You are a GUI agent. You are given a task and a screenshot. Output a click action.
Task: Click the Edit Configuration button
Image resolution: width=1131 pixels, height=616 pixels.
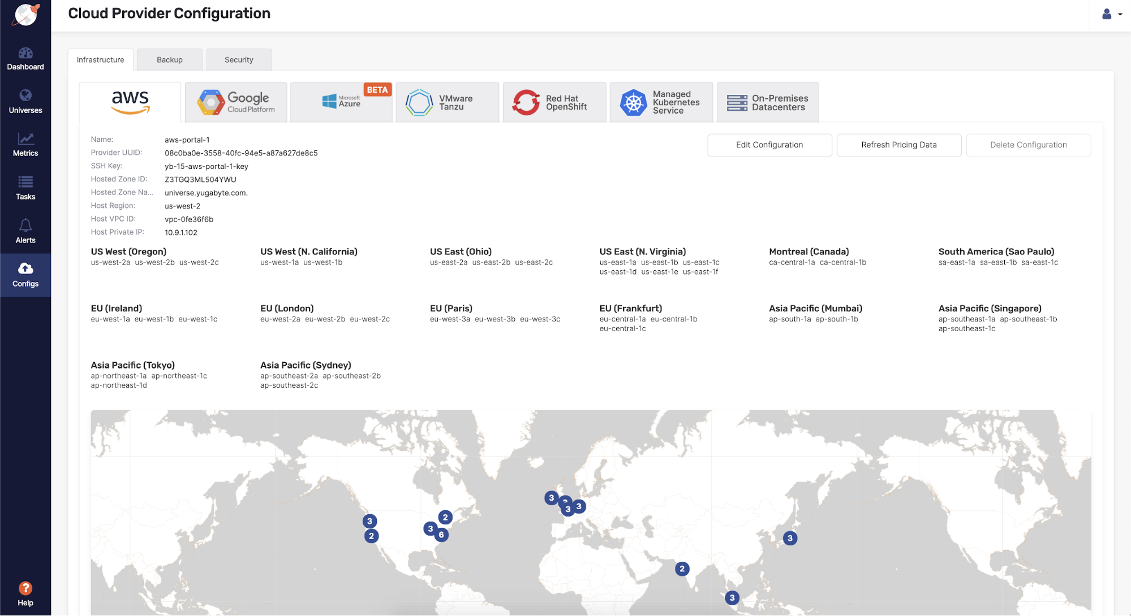coord(769,145)
